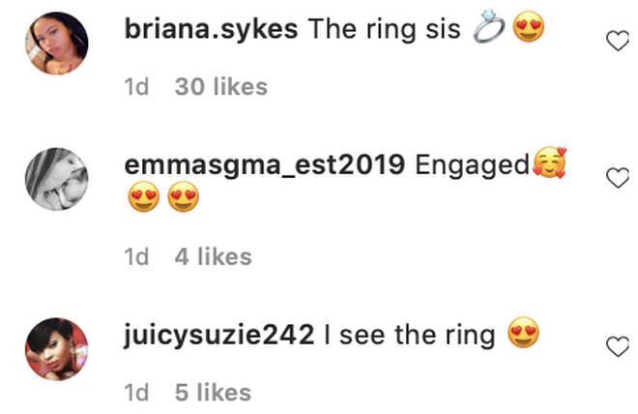
Task: Like the briana.sykes comment with heart icon
Action: [x=618, y=41]
